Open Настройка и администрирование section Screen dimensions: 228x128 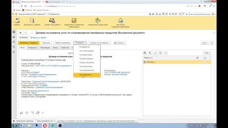120,23
